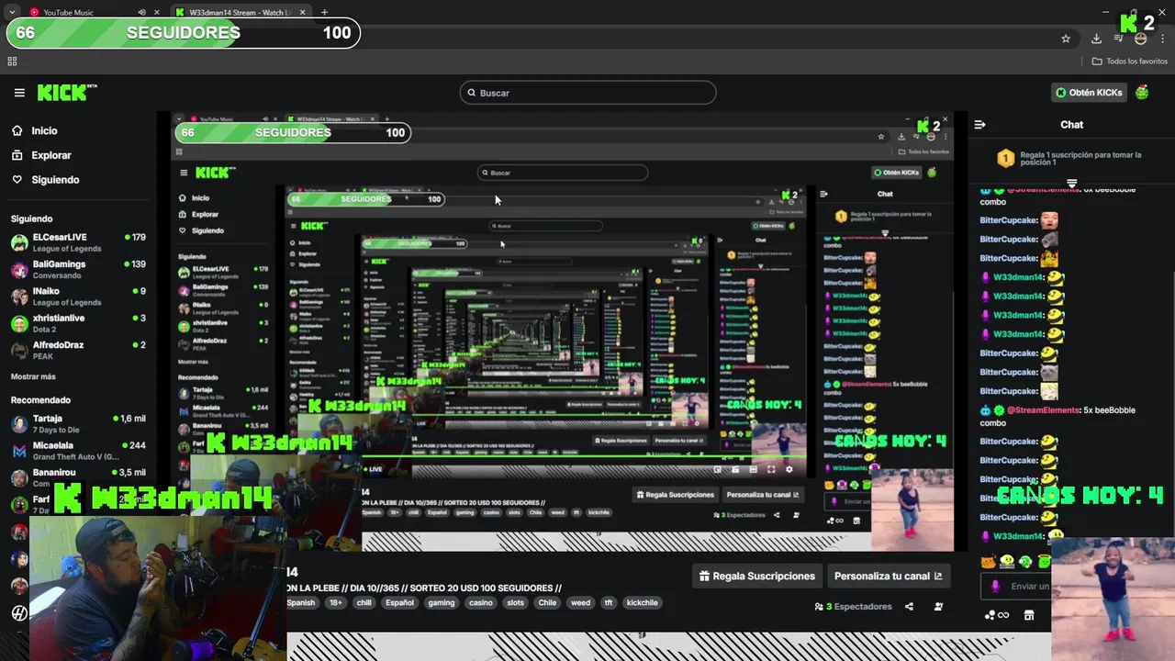The image size is (1175, 661).
Task: Click the user icon right of share
Action: coord(938,607)
